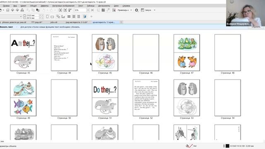Open the Вид menu
Screen dimensions: 265x149
coord(15,6)
